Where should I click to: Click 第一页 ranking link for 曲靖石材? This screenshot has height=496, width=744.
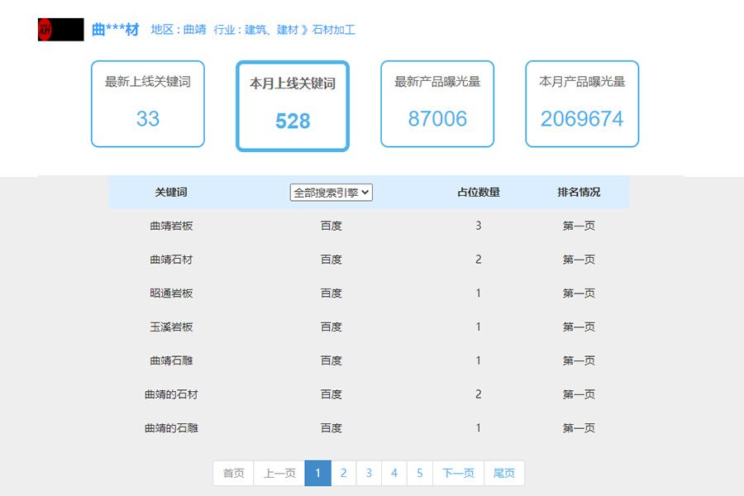pyautogui.click(x=579, y=259)
